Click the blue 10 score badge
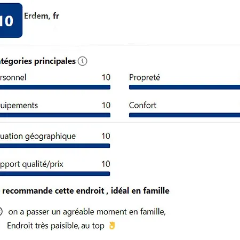Screen dimensions: 240x240 11,20
